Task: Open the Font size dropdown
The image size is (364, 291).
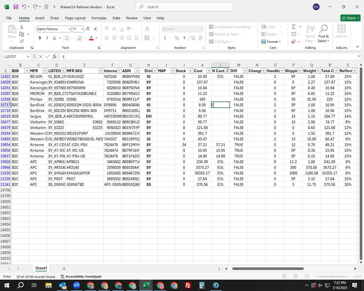Action: pos(82,29)
